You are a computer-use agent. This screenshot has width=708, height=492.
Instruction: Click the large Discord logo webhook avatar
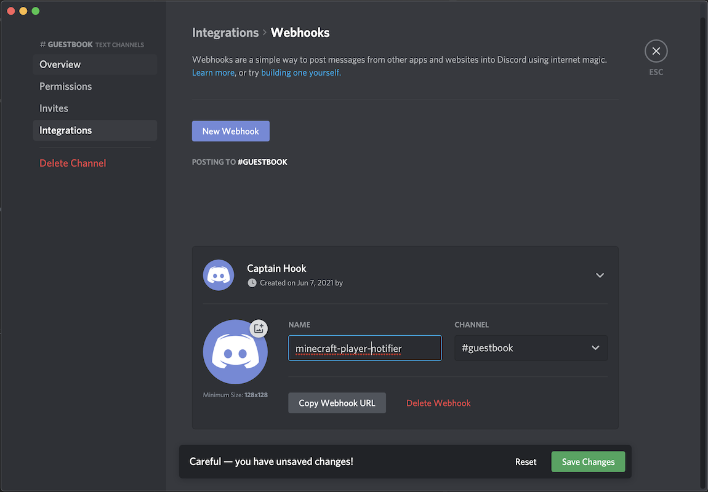(235, 352)
